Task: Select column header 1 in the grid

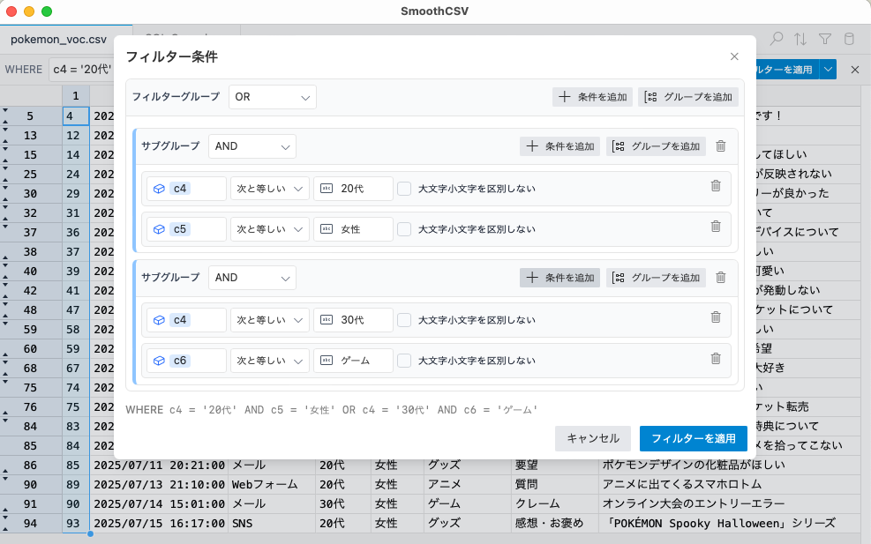Action: tap(76, 96)
